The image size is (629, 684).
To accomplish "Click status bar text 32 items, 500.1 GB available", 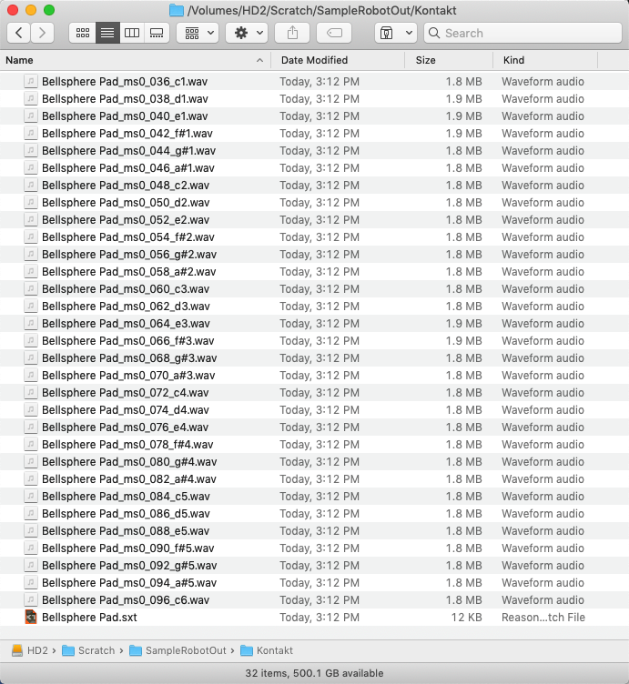I will 314,673.
